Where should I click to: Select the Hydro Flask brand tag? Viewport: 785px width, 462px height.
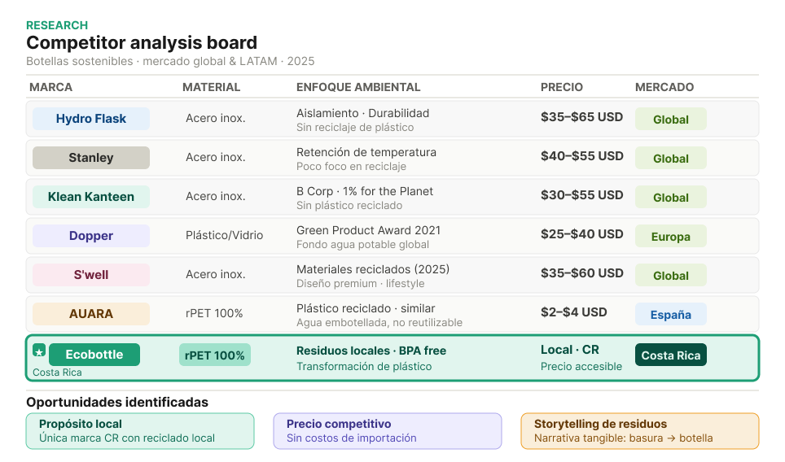[x=91, y=119]
